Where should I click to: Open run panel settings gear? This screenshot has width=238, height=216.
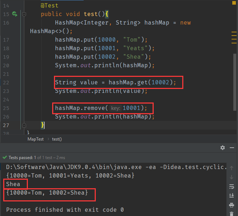click(x=223, y=148)
